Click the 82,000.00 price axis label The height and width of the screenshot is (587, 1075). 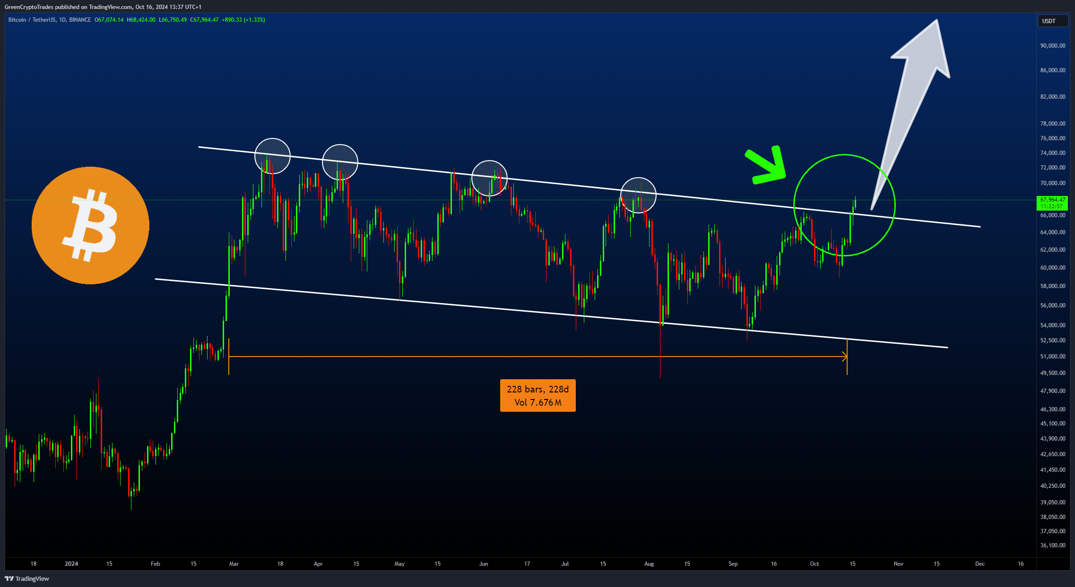[1053, 97]
